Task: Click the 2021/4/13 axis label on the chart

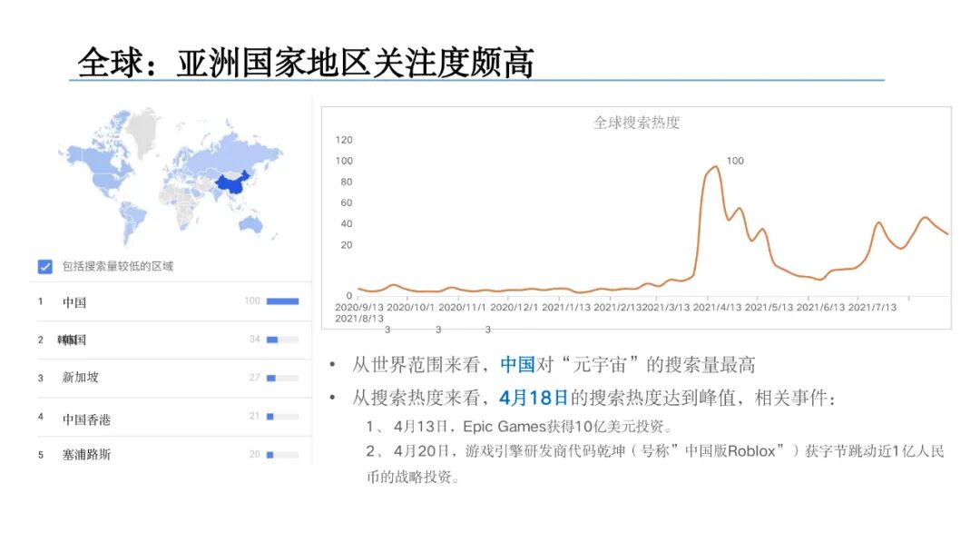Action: coord(715,308)
